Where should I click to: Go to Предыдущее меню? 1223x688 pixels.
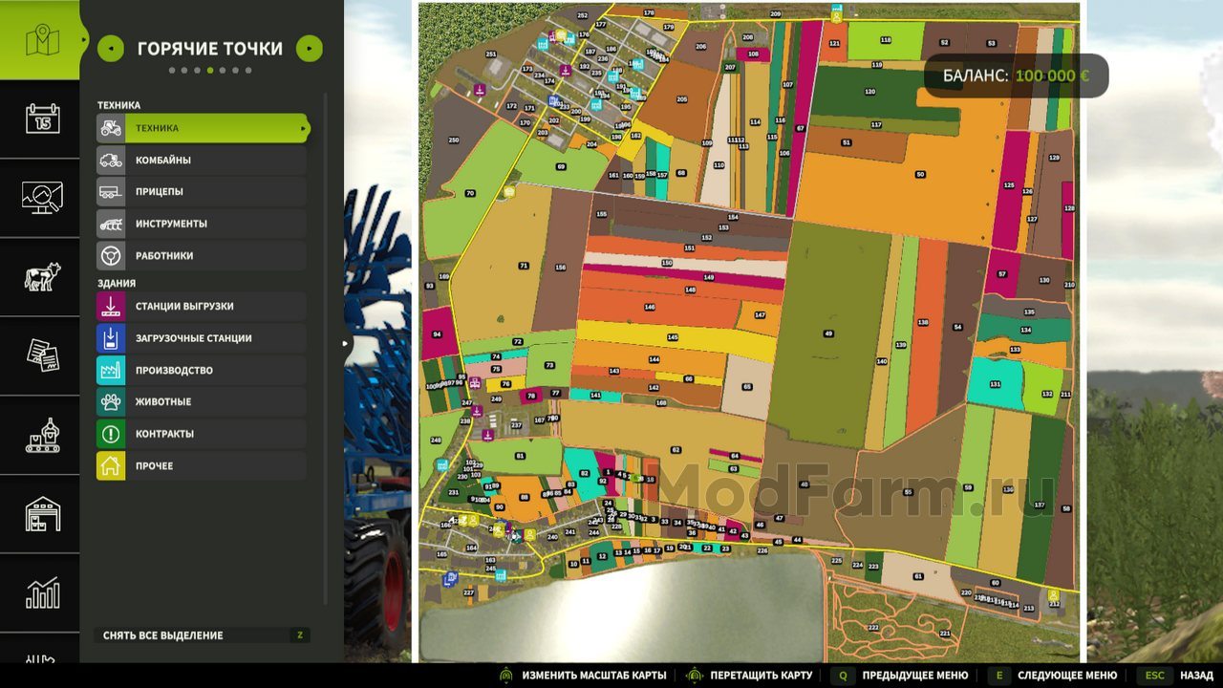click(x=899, y=676)
